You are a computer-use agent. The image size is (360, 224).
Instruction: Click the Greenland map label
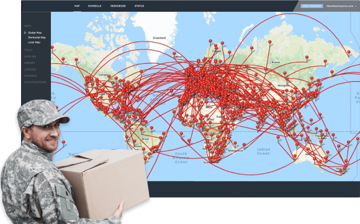(x=160, y=38)
